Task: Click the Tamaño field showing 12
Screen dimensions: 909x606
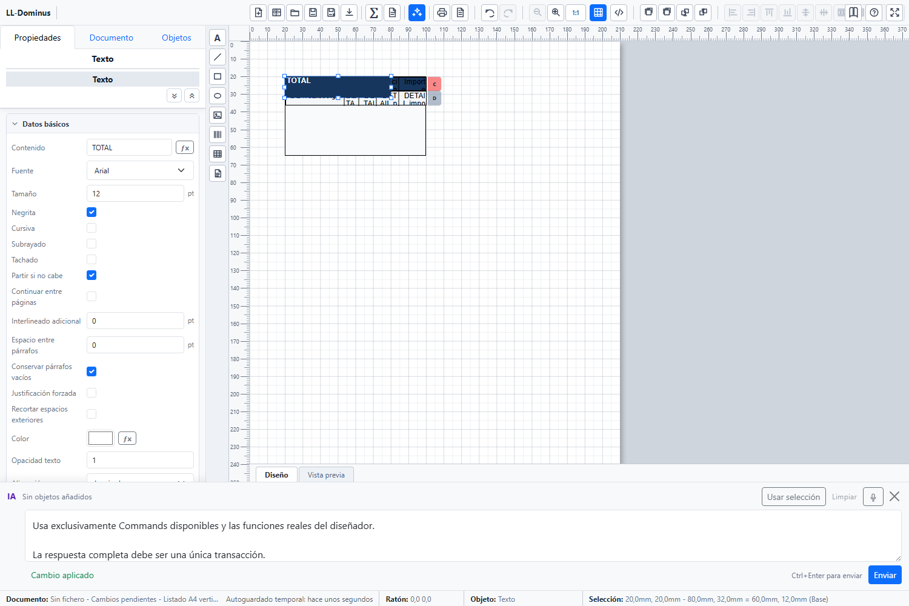Action: [135, 193]
